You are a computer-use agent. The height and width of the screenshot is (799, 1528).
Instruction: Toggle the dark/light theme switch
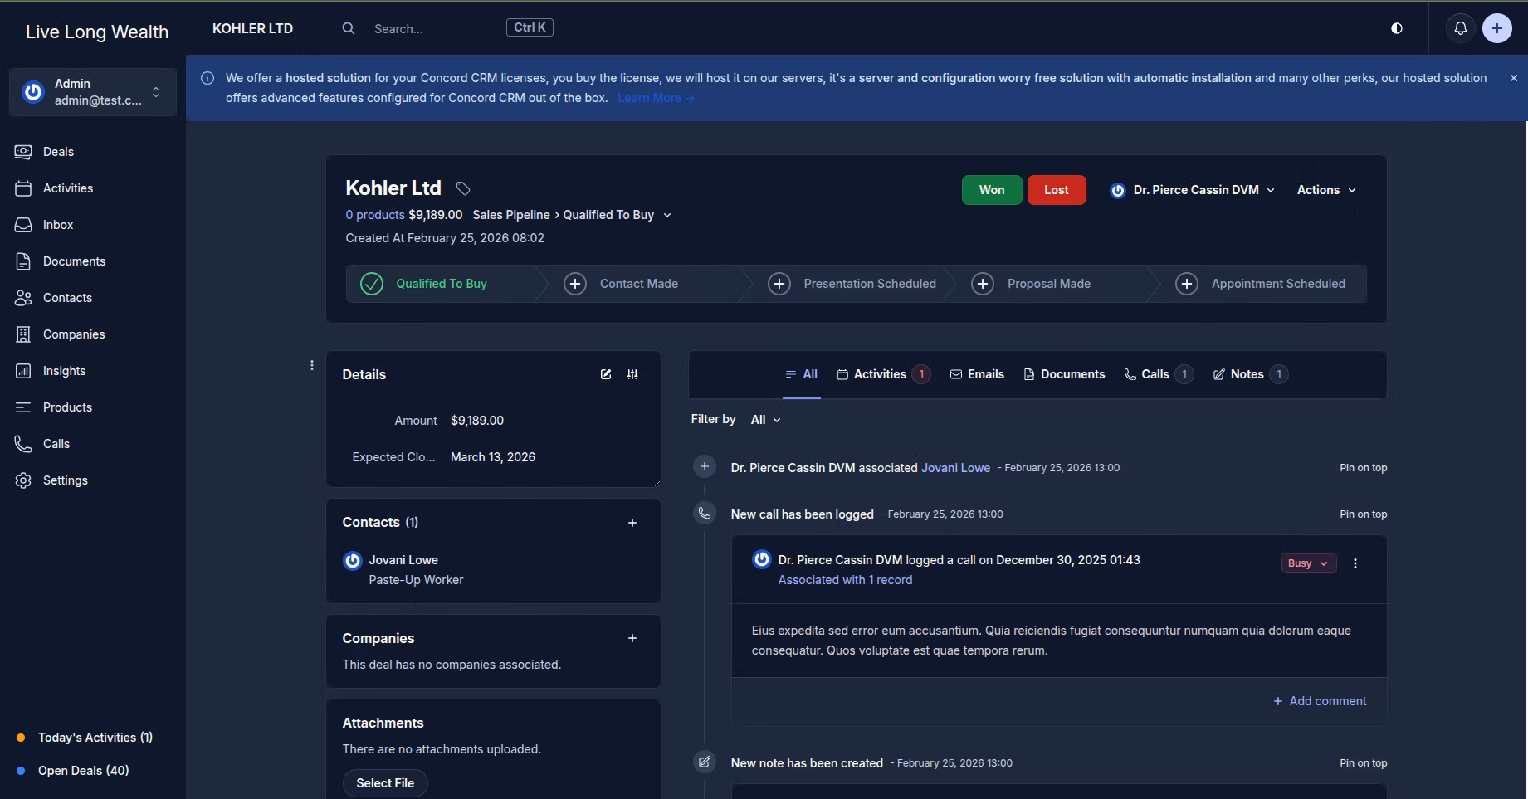(x=1397, y=28)
